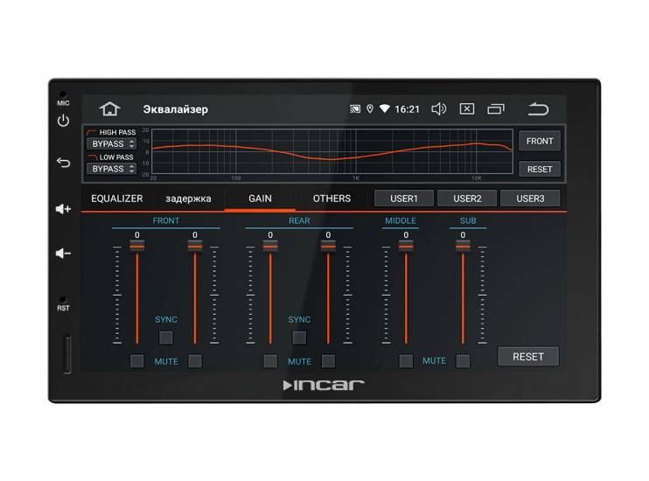649x481 pixels.
Task: Tap the power button on left bezel
Action: coord(63,121)
